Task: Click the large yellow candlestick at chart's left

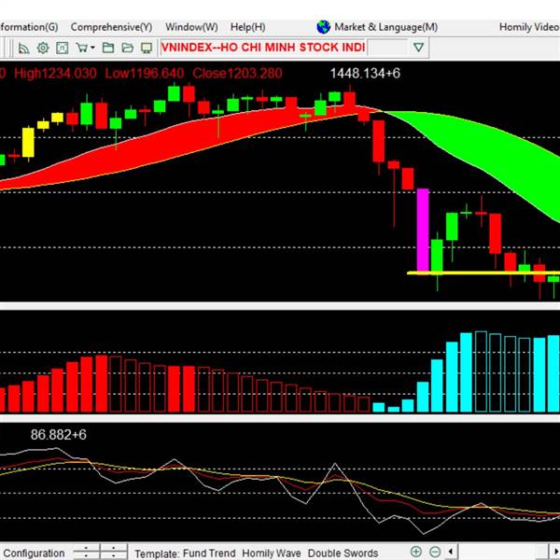Action: 28,142
